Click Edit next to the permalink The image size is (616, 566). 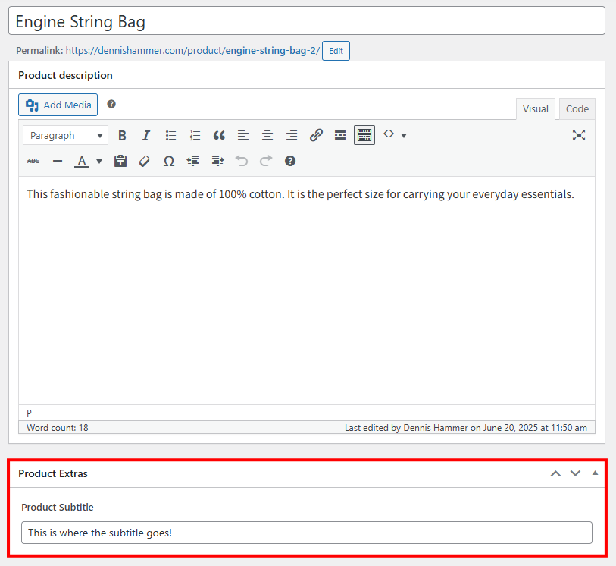tap(335, 51)
